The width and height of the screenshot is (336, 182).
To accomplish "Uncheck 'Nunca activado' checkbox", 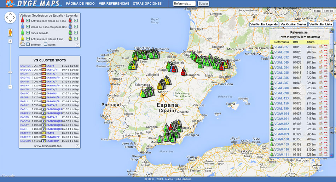I will [28, 33].
